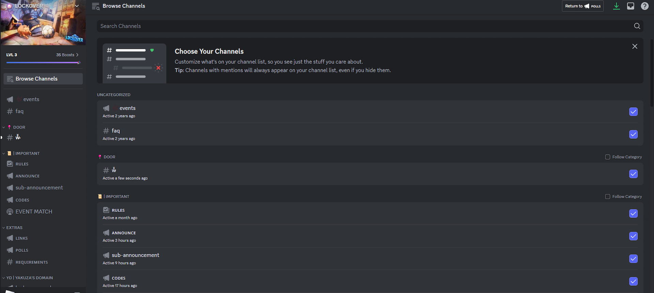Open the faq channel in sidebar
The width and height of the screenshot is (654, 293).
pyautogui.click(x=19, y=111)
